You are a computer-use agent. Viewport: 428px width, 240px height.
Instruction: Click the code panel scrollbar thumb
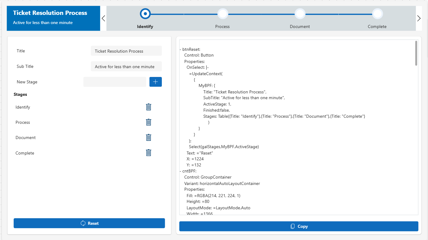[x=416, y=53]
